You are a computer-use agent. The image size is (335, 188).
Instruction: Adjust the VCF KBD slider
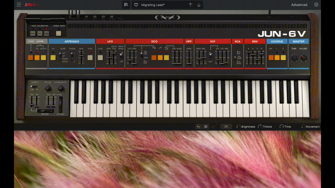tap(226, 58)
